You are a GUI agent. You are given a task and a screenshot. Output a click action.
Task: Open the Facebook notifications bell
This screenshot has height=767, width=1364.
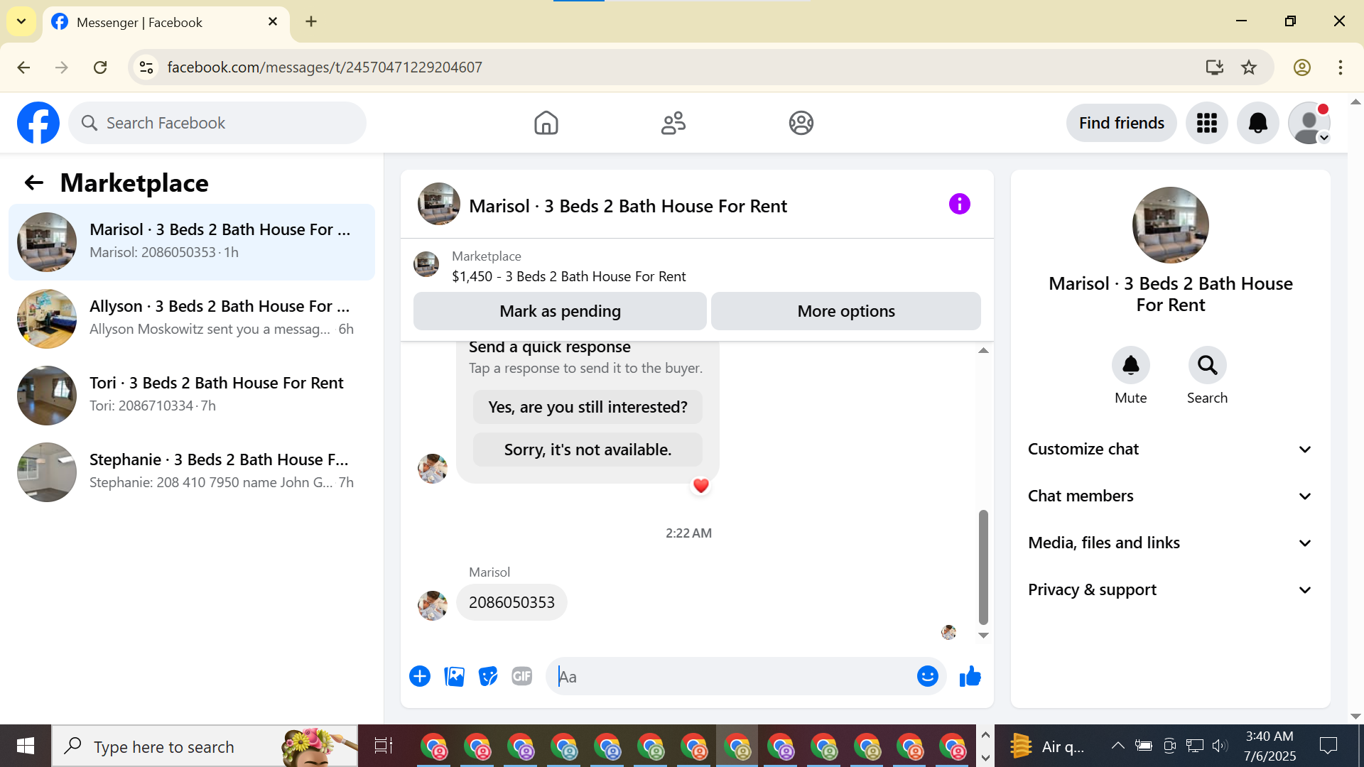point(1257,123)
